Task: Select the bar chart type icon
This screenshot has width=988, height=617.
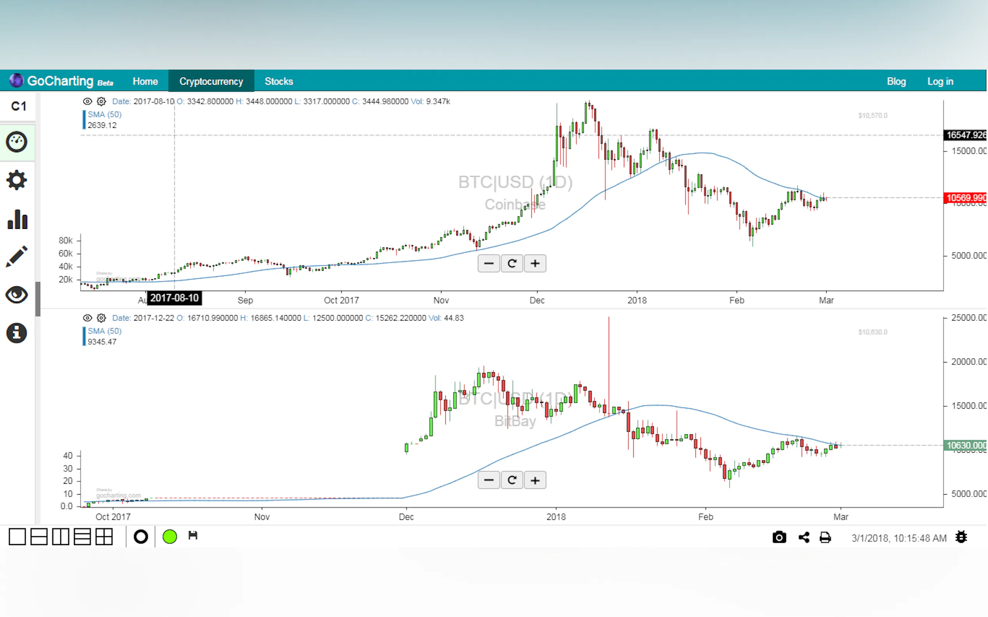Action: coord(17,219)
